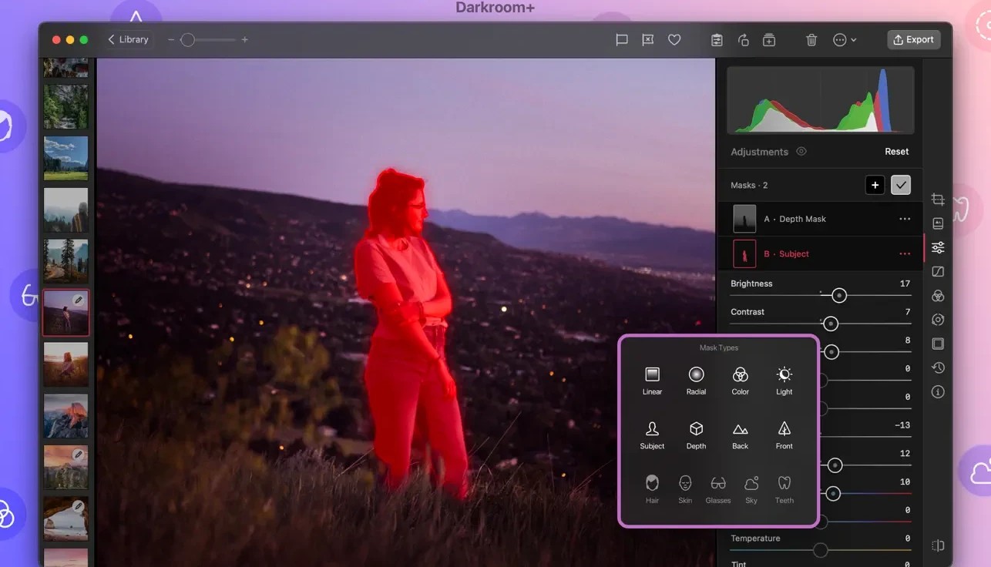
Task: Select the blue sky meadow thumbnail
Action: tap(66, 158)
